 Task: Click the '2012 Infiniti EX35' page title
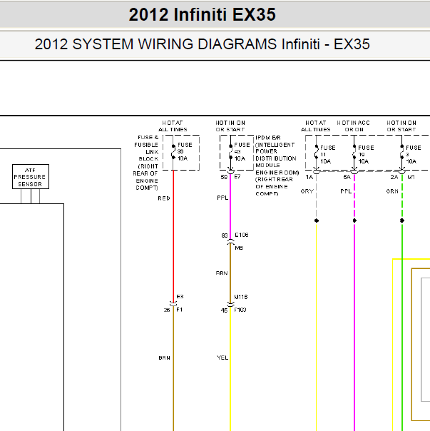(203, 14)
